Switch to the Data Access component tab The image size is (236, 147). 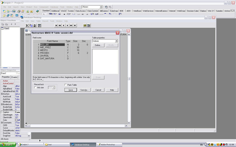click(81, 11)
